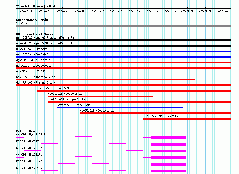Open variant label nsv4343722 (gnomADStructuralVariants)
The image size is (239, 174).
point(46,43)
